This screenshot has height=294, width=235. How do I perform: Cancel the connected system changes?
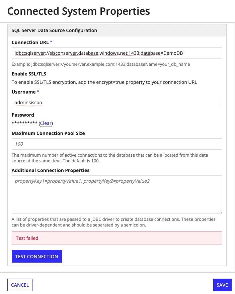pos(20,285)
